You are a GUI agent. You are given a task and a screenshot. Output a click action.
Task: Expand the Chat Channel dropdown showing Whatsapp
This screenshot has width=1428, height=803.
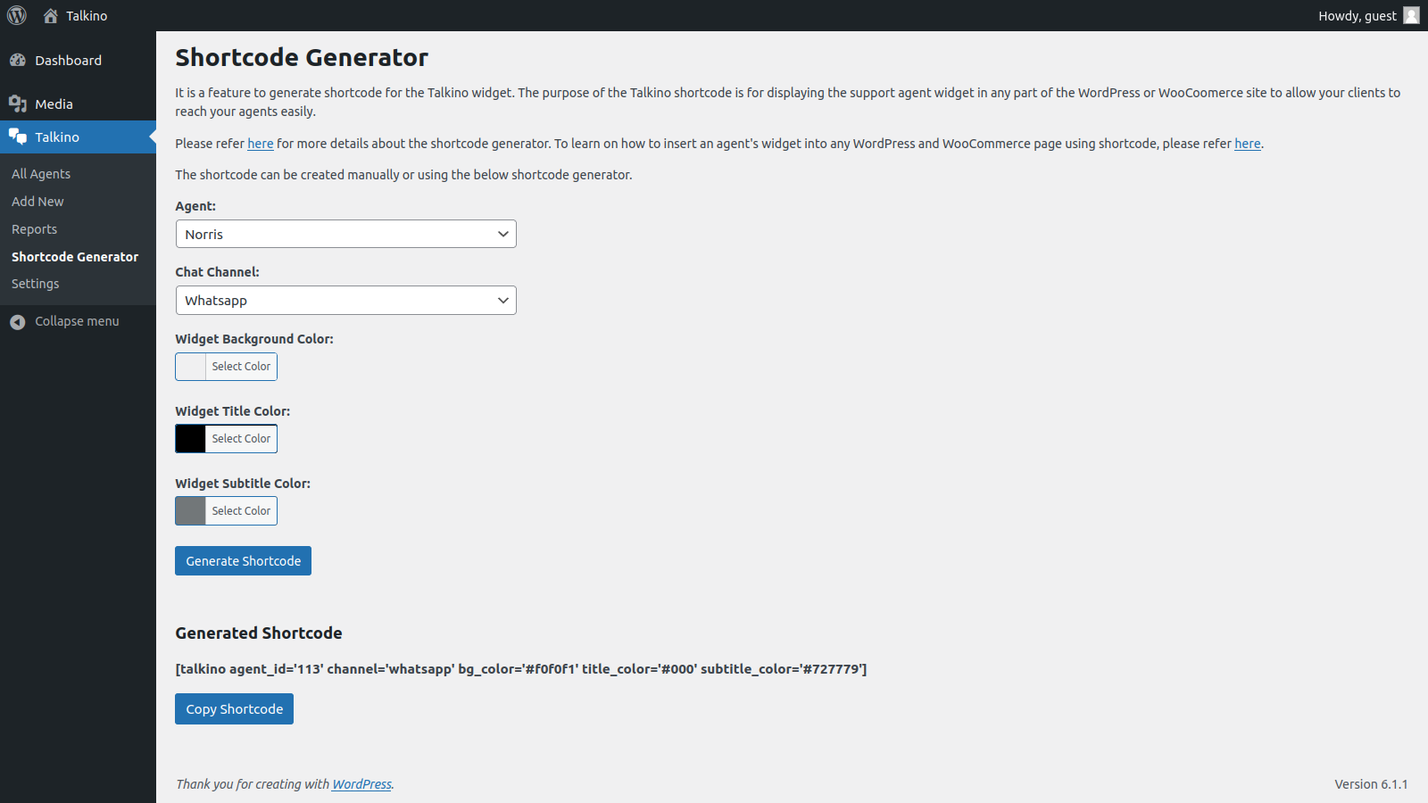346,300
